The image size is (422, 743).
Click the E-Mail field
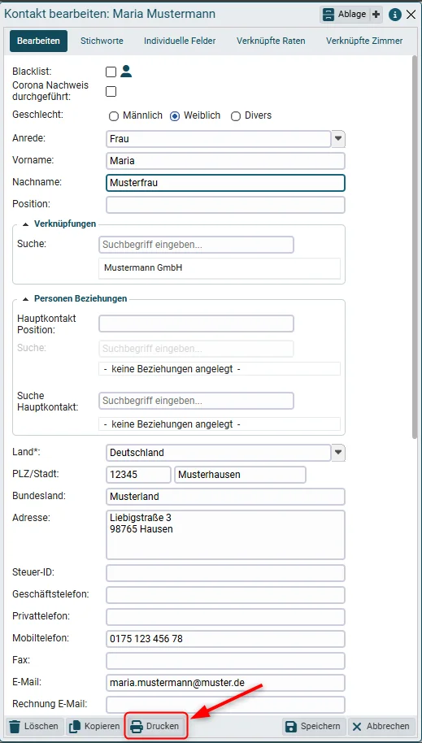click(x=226, y=684)
